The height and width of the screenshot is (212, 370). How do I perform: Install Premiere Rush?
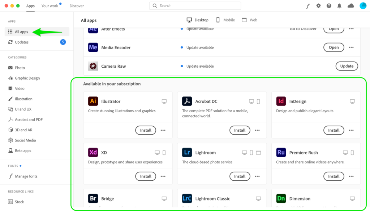(x=334, y=176)
